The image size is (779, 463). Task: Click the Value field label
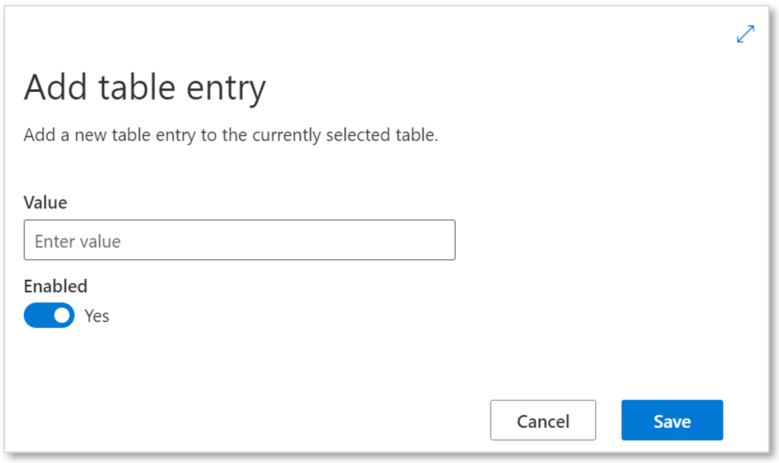(45, 203)
